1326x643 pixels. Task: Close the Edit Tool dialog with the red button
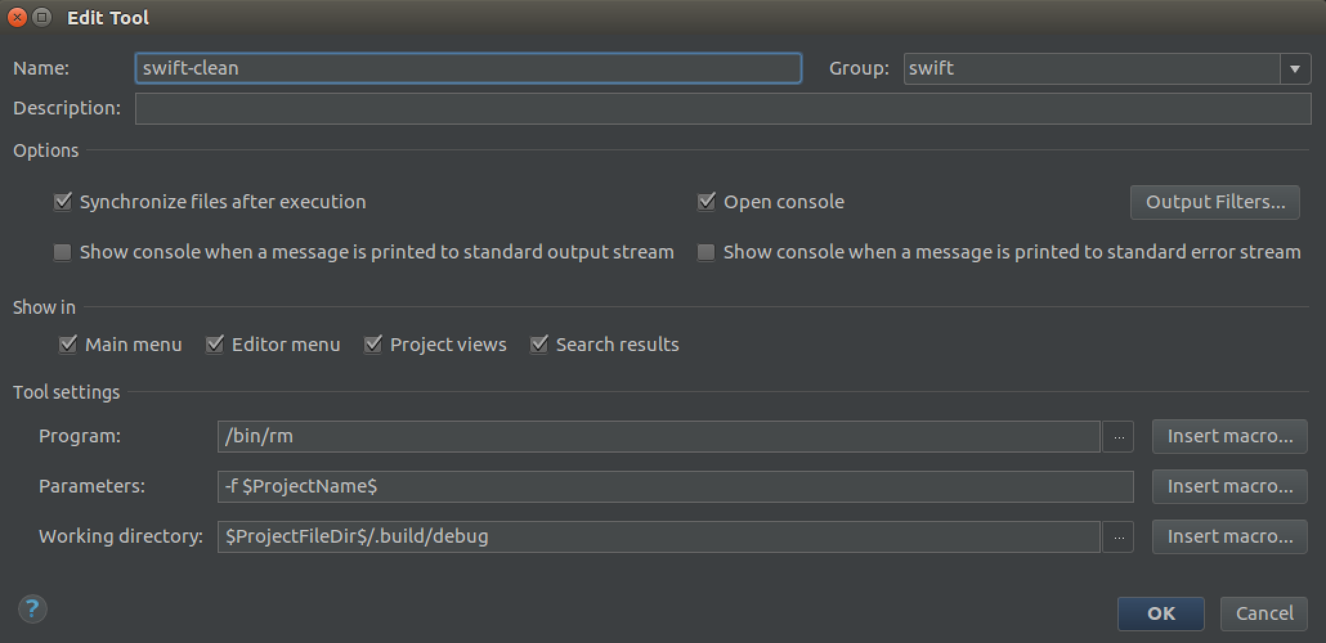click(17, 17)
